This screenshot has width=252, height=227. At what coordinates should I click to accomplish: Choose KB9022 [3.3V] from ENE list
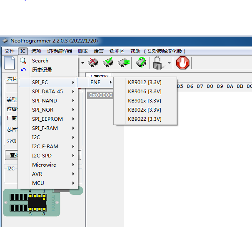(145, 119)
